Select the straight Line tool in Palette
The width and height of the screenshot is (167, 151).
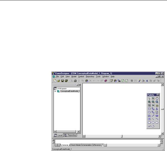pyautogui.click(x=153, y=119)
